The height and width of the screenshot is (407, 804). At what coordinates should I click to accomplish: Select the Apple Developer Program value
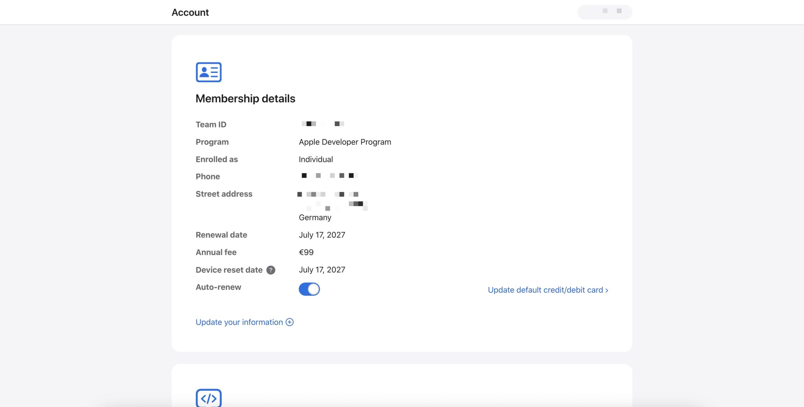coord(345,142)
